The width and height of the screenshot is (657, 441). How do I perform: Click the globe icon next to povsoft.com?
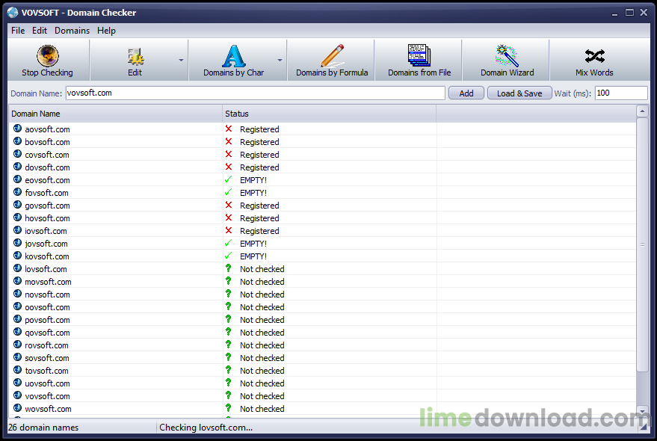coord(17,319)
